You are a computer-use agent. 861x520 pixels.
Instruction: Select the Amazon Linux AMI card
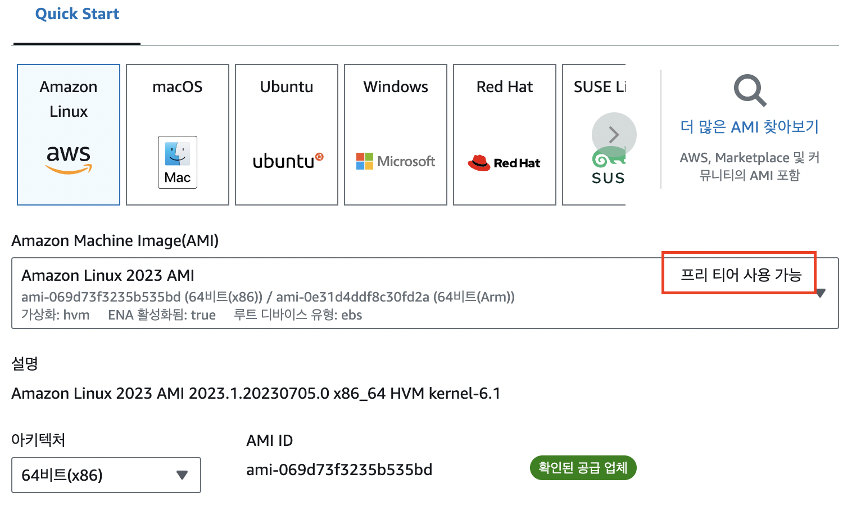click(x=69, y=135)
